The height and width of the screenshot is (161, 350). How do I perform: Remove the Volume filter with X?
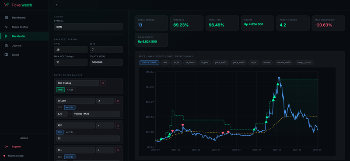click(118, 101)
